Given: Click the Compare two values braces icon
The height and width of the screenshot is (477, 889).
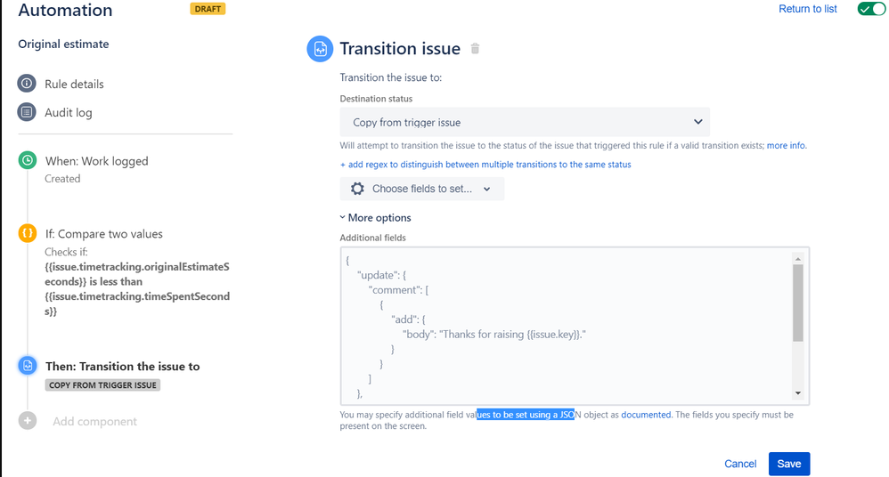Looking at the screenshot, I should click(x=28, y=233).
